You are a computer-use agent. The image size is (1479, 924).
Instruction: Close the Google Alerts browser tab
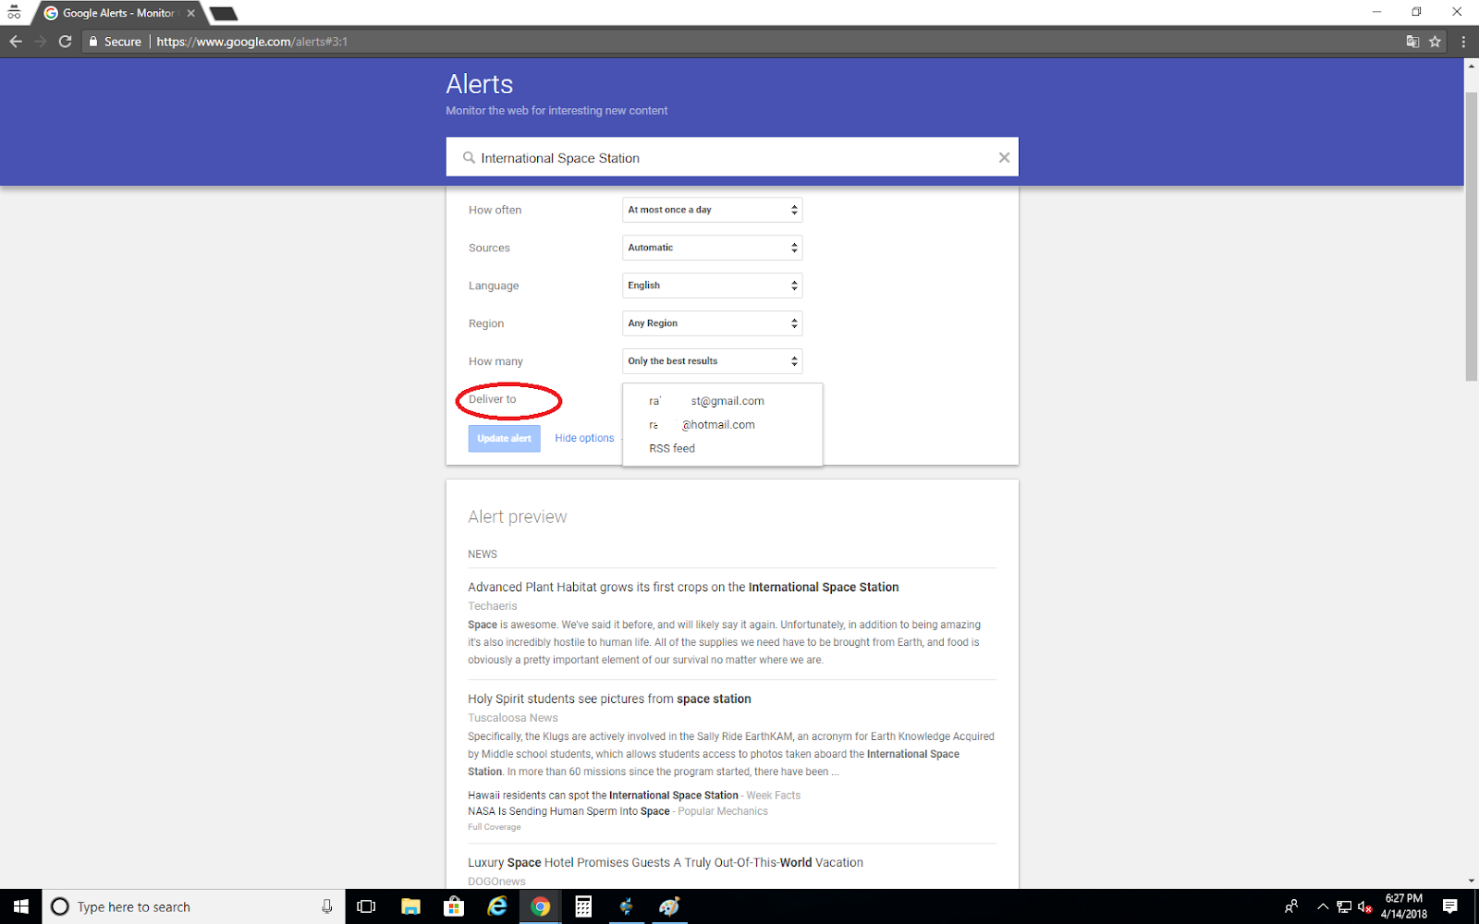(x=190, y=13)
